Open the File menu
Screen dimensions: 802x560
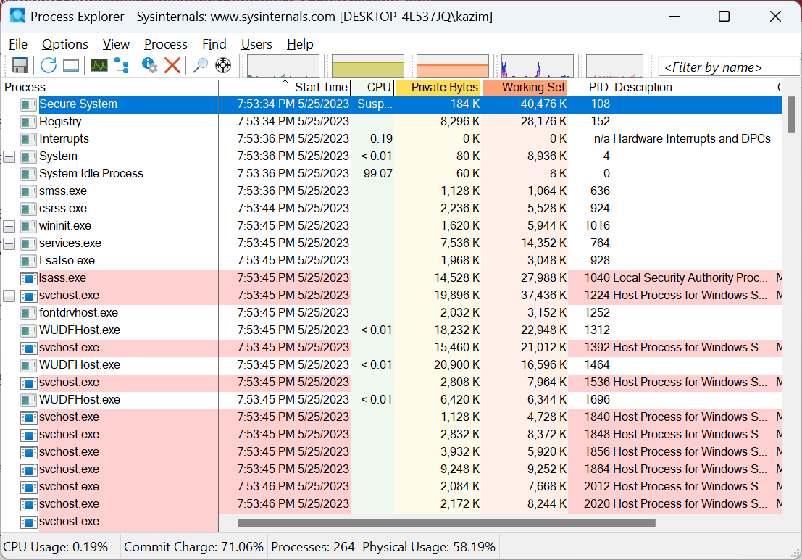[18, 44]
